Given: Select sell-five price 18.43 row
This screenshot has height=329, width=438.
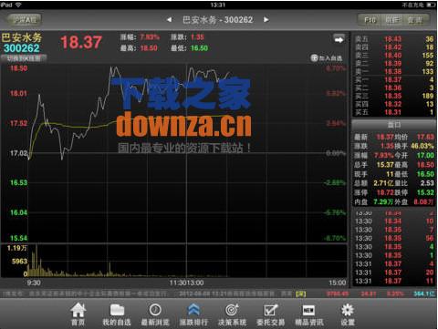Looking at the screenshot, I should pyautogui.click(x=394, y=39).
